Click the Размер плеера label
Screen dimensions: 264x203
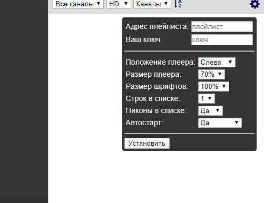point(153,74)
